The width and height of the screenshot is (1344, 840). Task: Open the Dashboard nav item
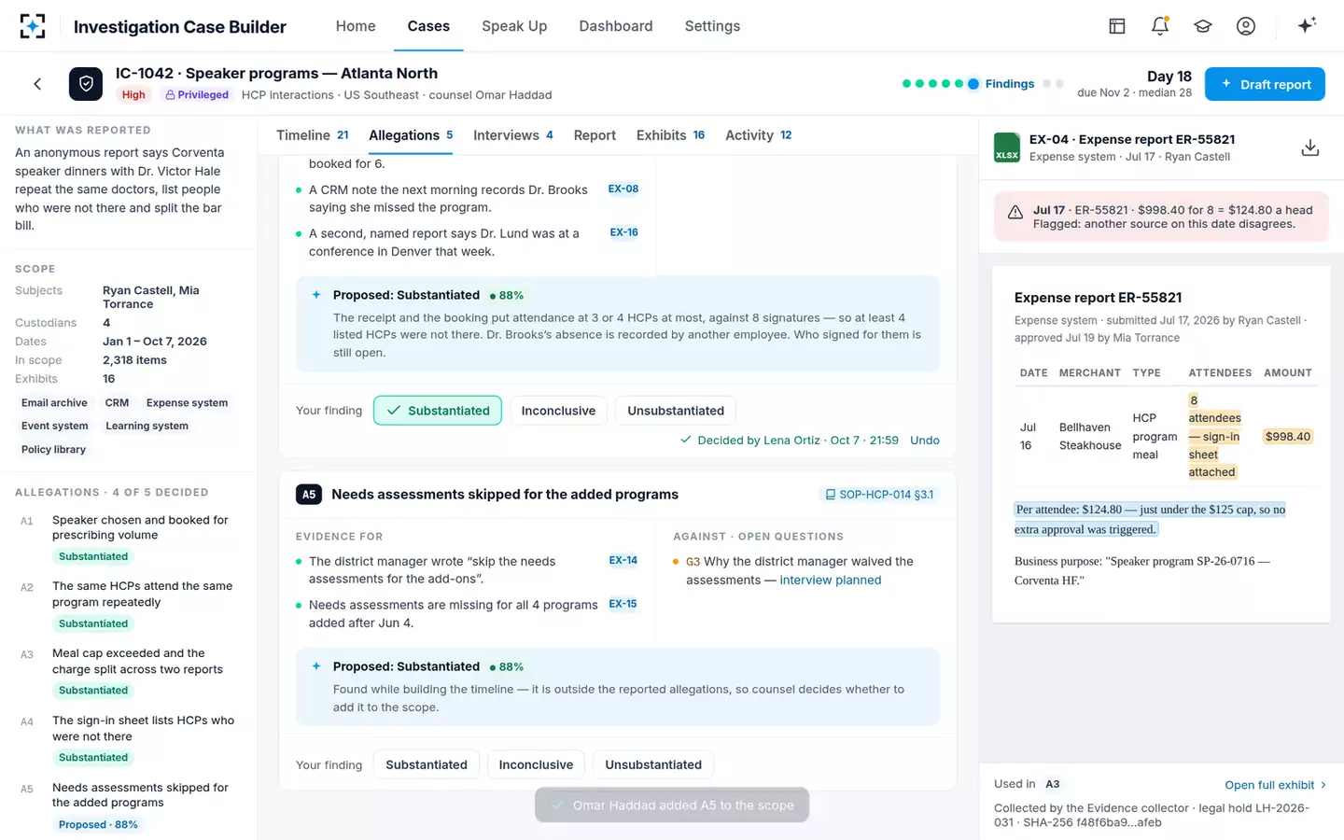616,26
